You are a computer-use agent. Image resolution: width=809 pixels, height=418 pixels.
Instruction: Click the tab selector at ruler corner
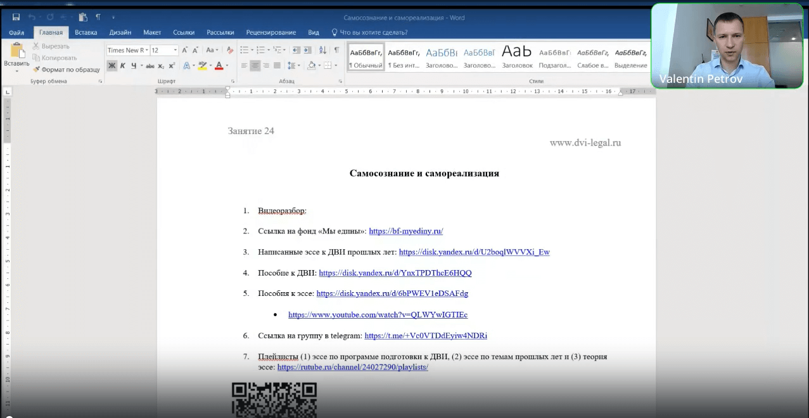[8, 92]
